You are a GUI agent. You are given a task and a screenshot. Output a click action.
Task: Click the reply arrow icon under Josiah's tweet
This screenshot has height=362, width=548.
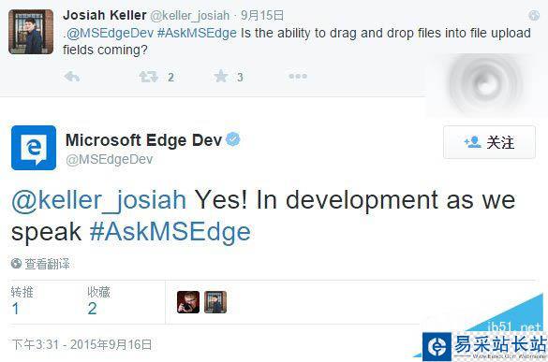coord(72,76)
